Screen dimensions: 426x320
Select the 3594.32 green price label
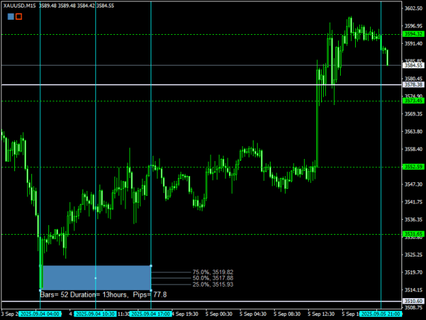point(413,34)
